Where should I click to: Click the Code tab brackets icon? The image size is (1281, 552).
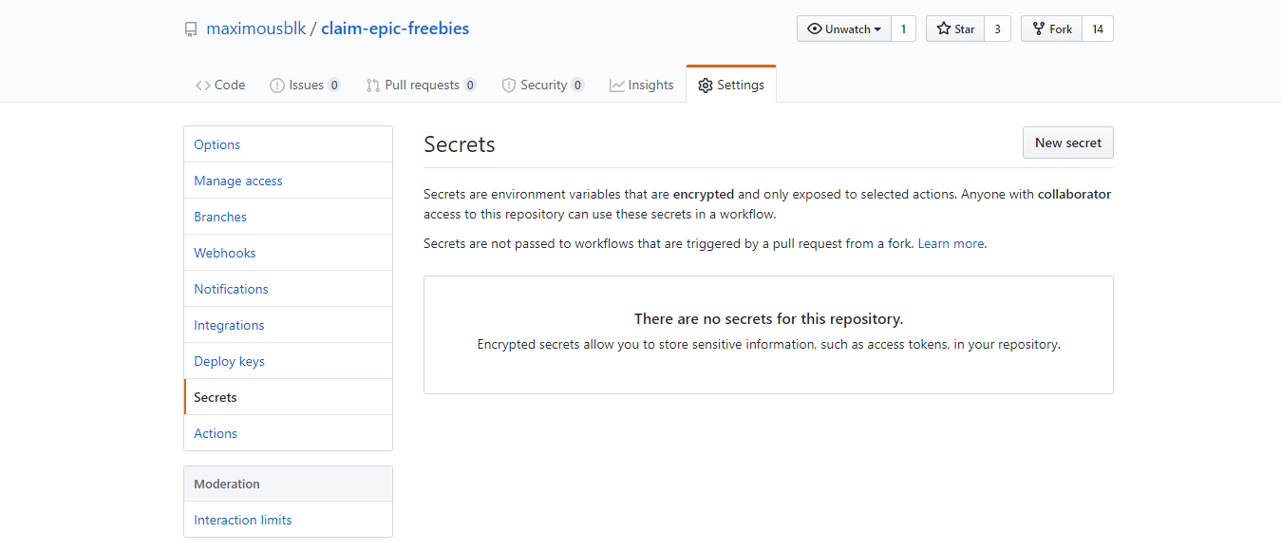[x=203, y=86]
